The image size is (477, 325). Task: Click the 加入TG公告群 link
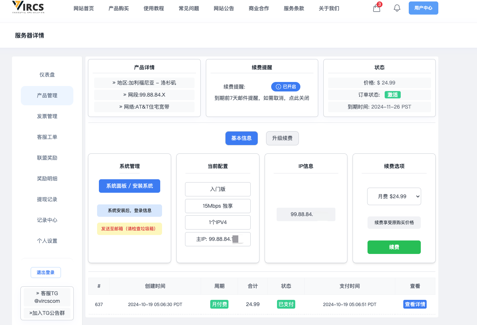[x=47, y=313]
